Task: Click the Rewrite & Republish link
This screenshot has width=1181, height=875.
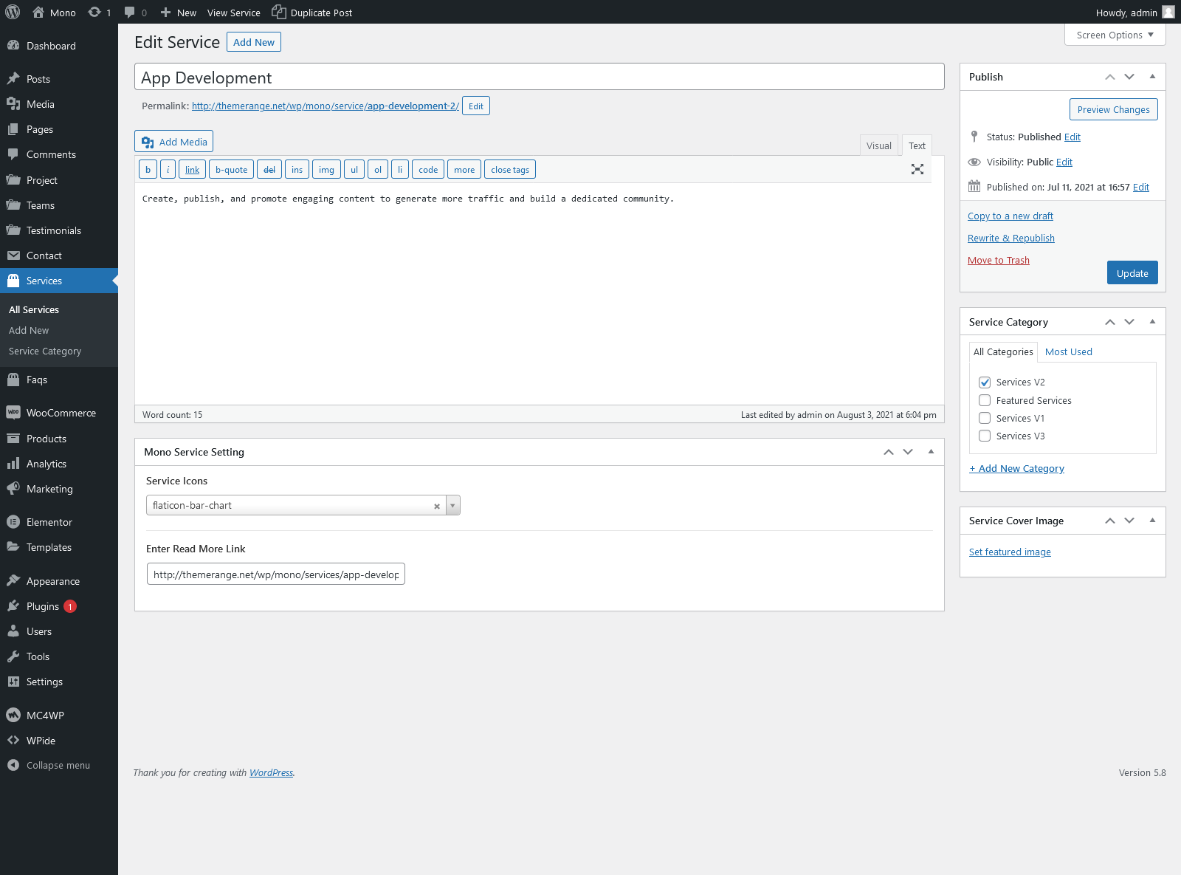Action: pos(1010,238)
